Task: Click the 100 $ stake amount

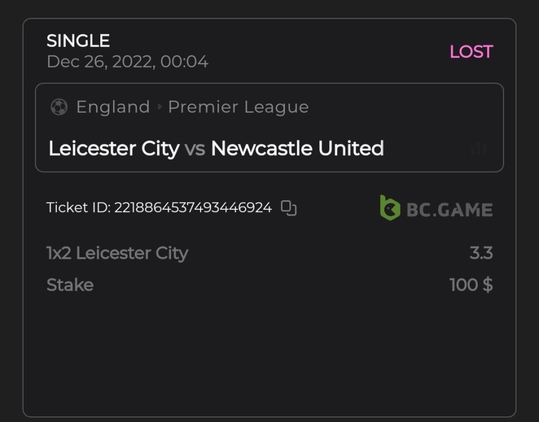Action: tap(471, 285)
